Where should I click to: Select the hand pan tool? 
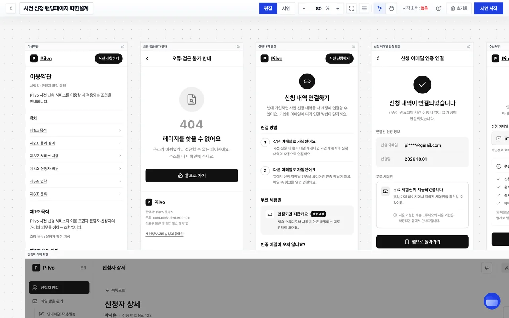pos(391,8)
